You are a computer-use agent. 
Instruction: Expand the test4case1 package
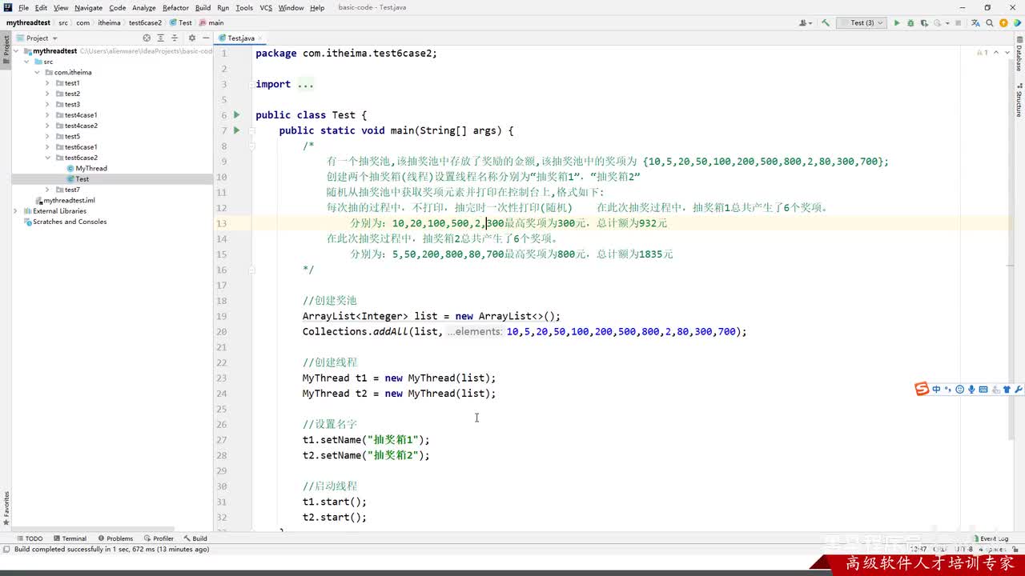coord(47,115)
